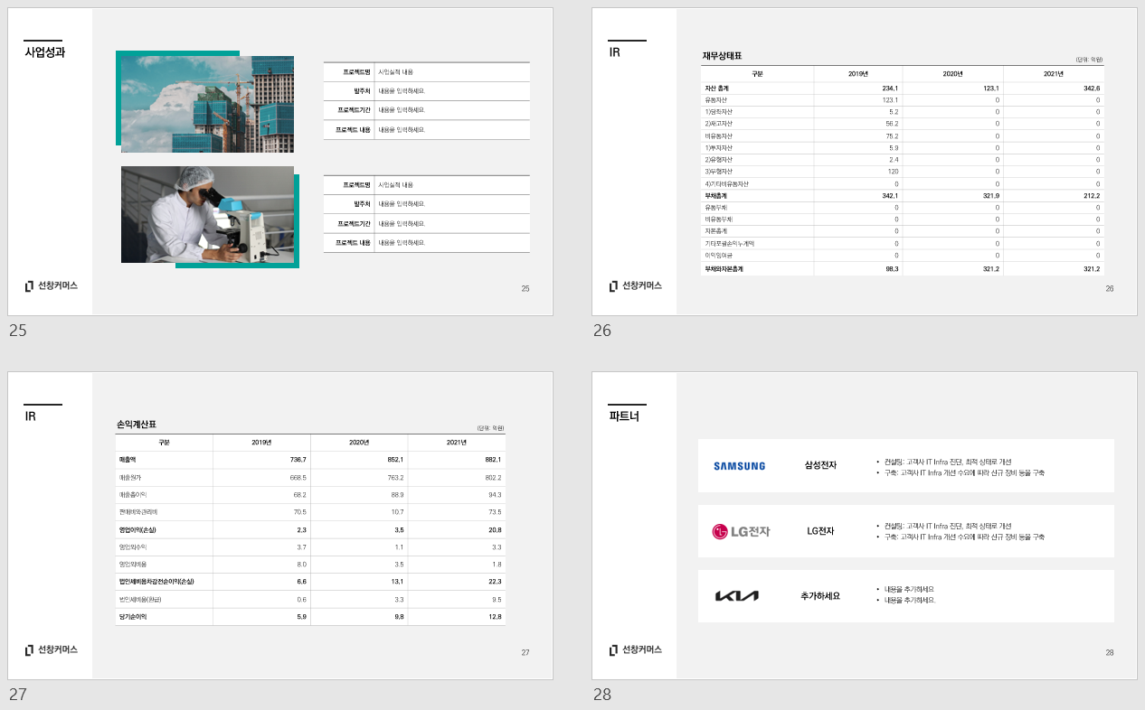Viewport: 1145px width, 710px height.
Task: Click 프로젝트기간 label in upper project table
Action: tap(355, 110)
